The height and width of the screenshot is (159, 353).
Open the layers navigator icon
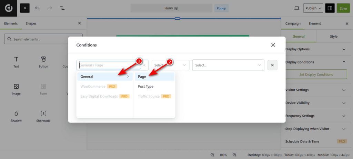pos(62,8)
